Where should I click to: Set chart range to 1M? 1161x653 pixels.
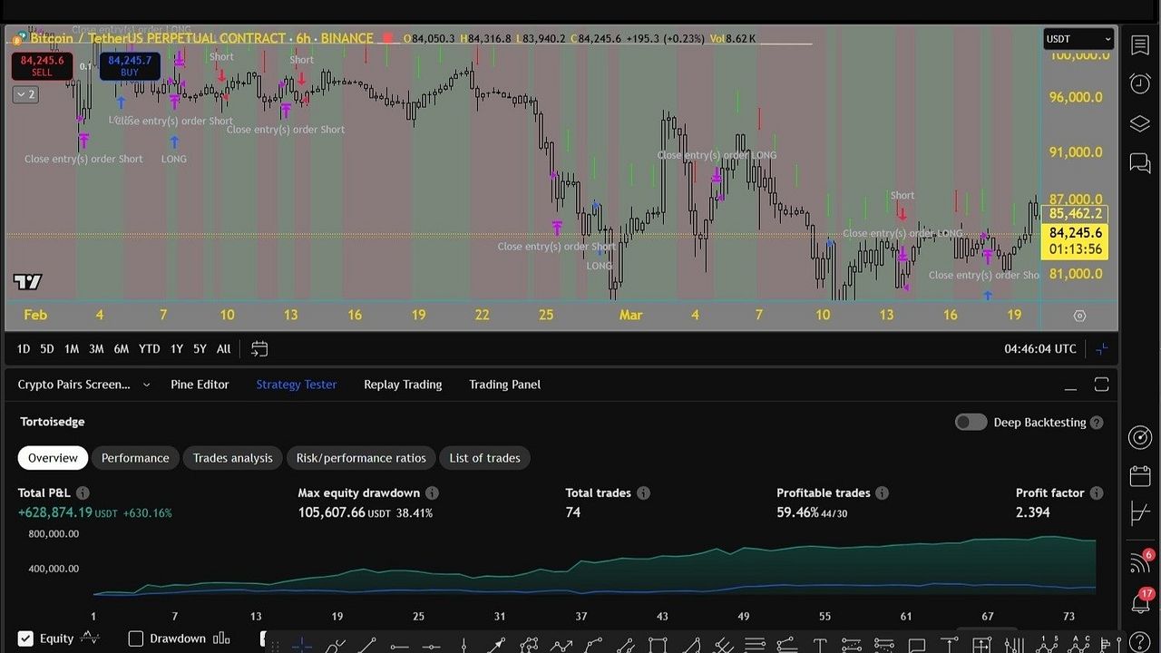click(72, 348)
